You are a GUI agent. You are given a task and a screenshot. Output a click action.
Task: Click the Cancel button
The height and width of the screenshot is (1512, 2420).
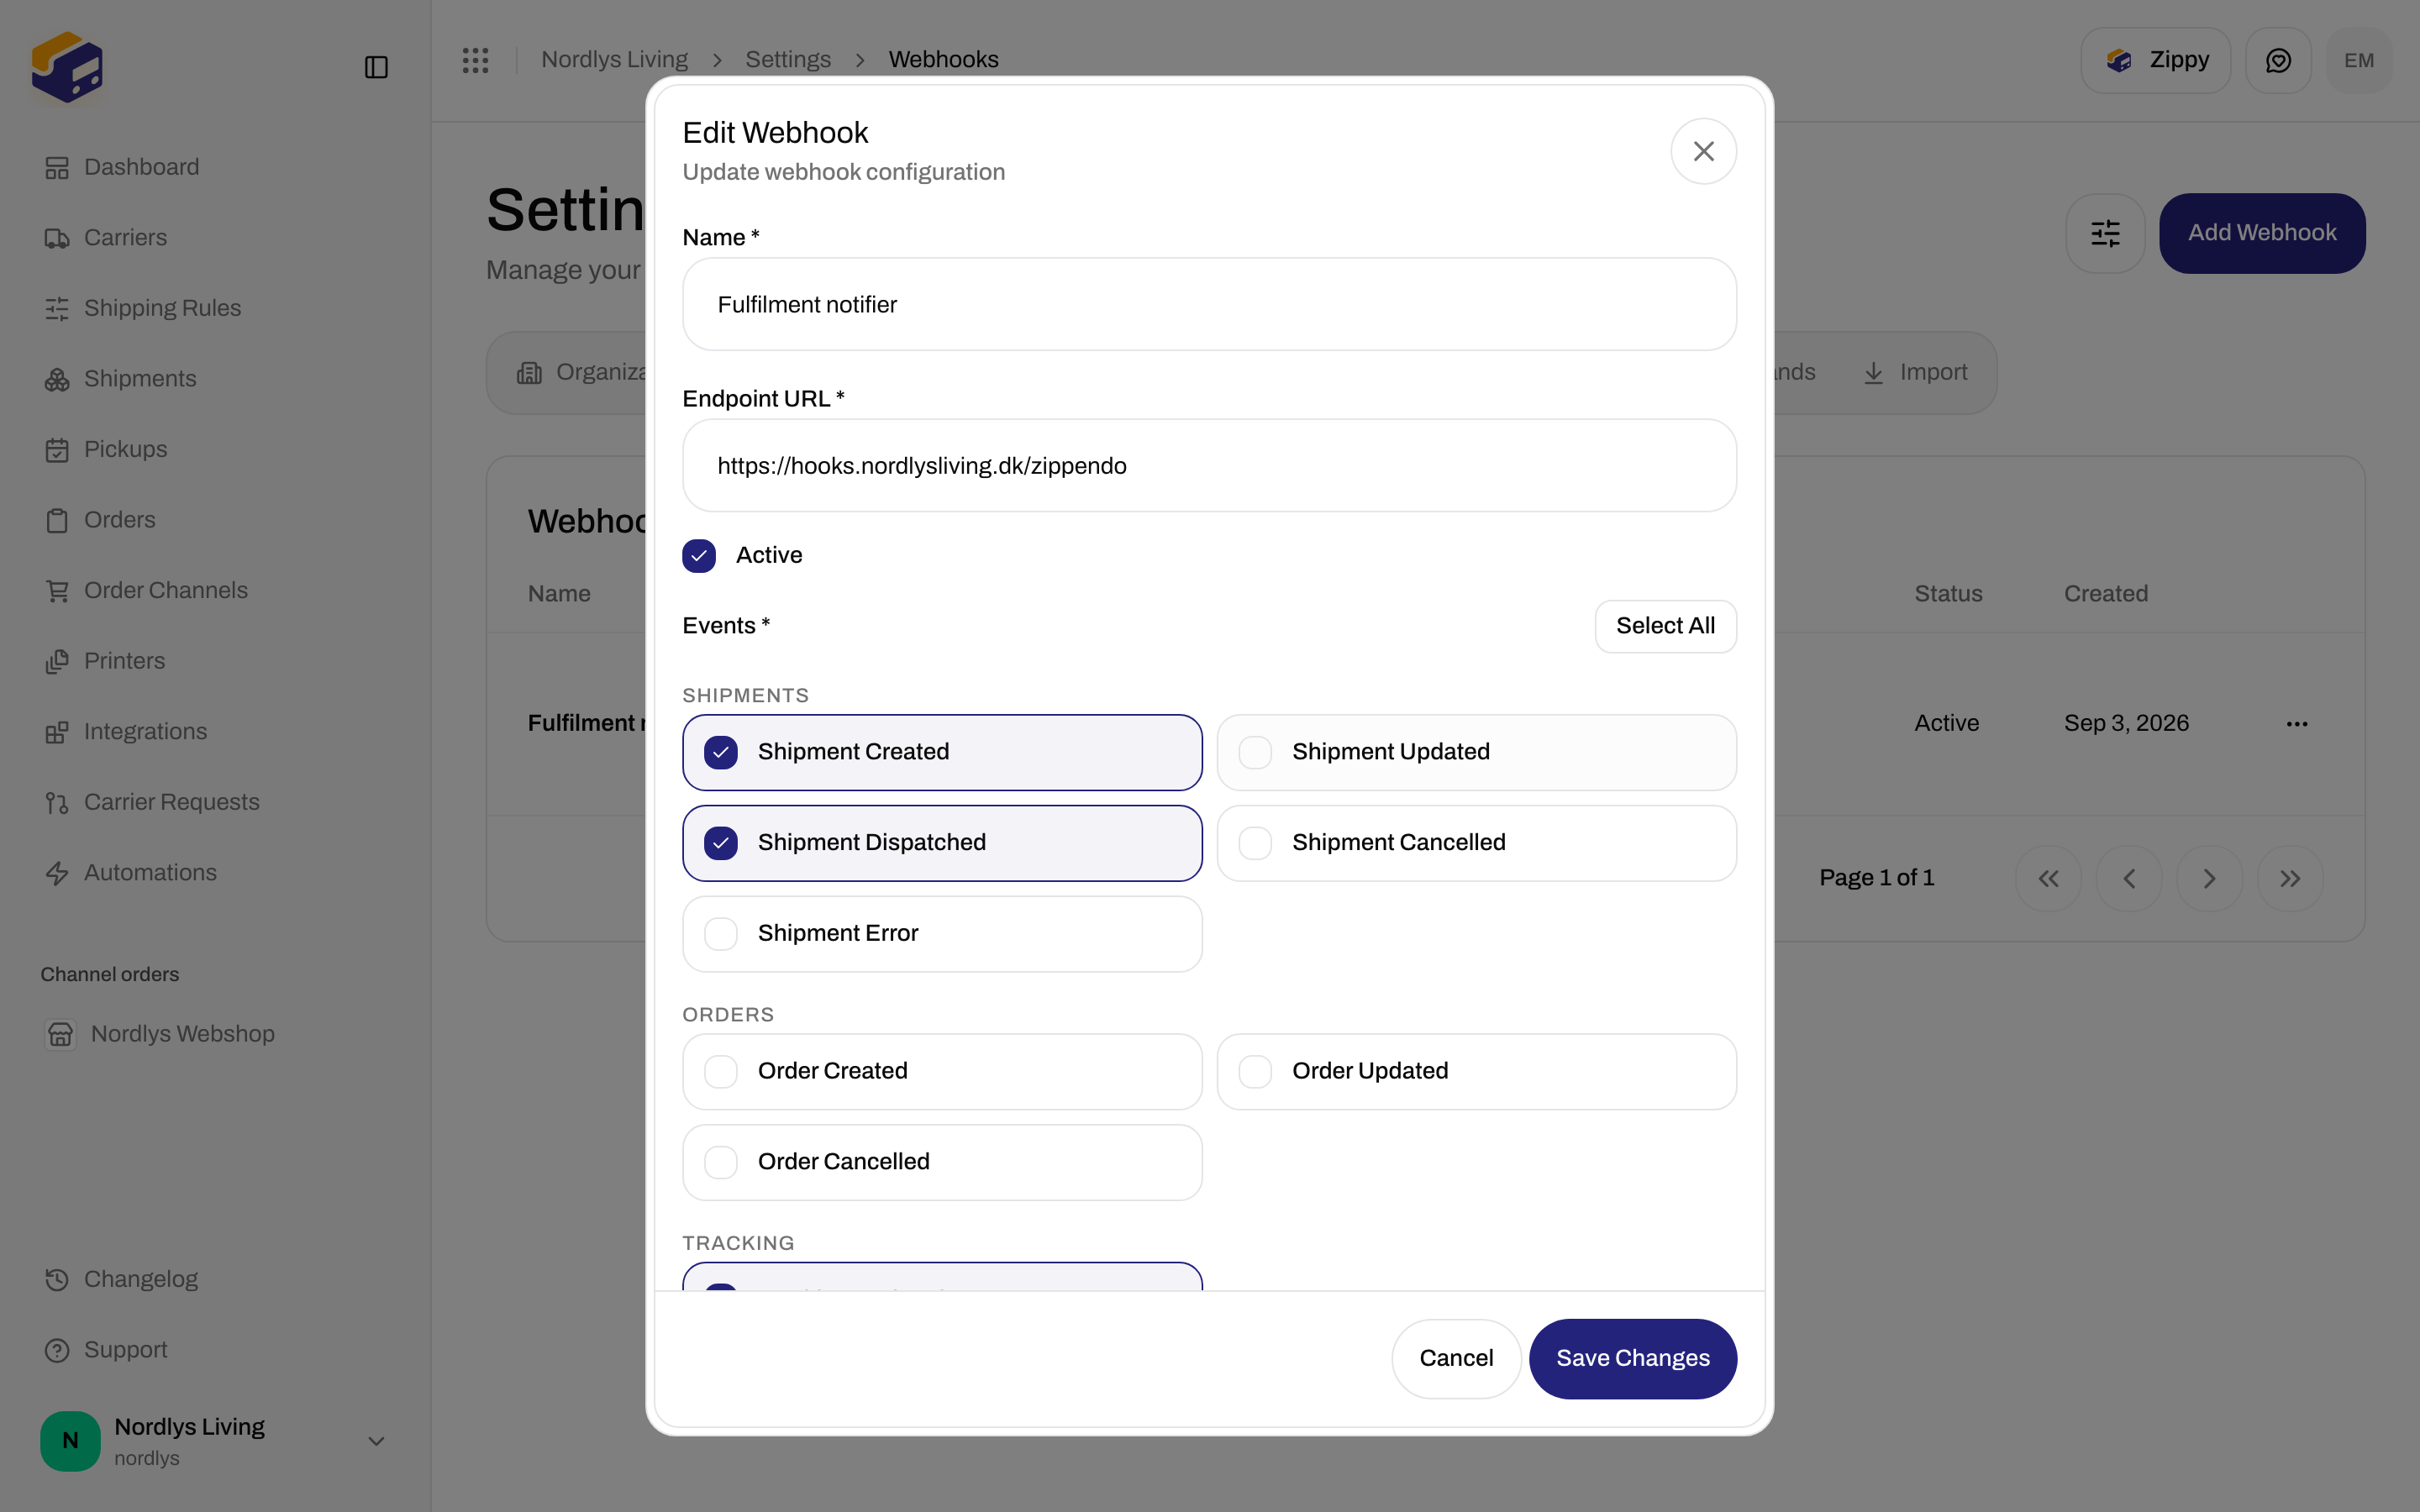pyautogui.click(x=1456, y=1358)
